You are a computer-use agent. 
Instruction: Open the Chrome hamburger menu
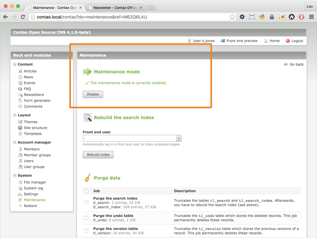(x=311, y=17)
